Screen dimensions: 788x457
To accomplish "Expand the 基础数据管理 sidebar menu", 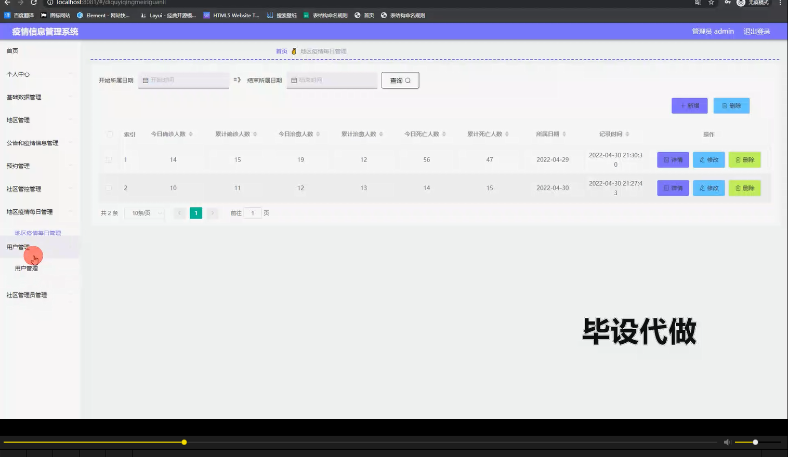I will [23, 97].
